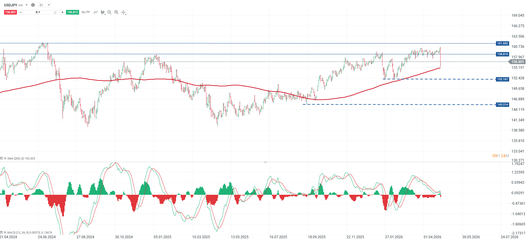
Task: Select the crosshair move tool
Action: coord(123,12)
